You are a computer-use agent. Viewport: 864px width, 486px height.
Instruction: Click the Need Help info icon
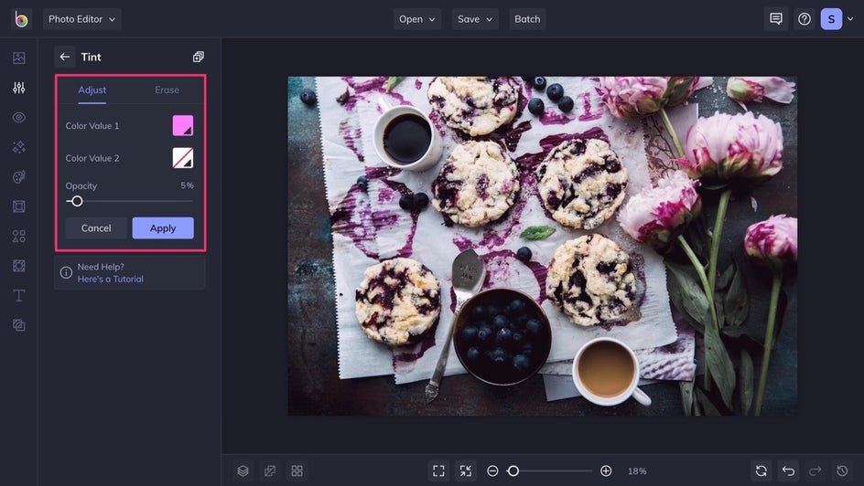(66, 272)
